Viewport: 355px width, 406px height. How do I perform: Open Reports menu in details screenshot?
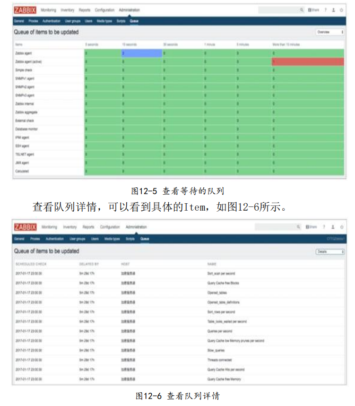pyautogui.click(x=88, y=227)
